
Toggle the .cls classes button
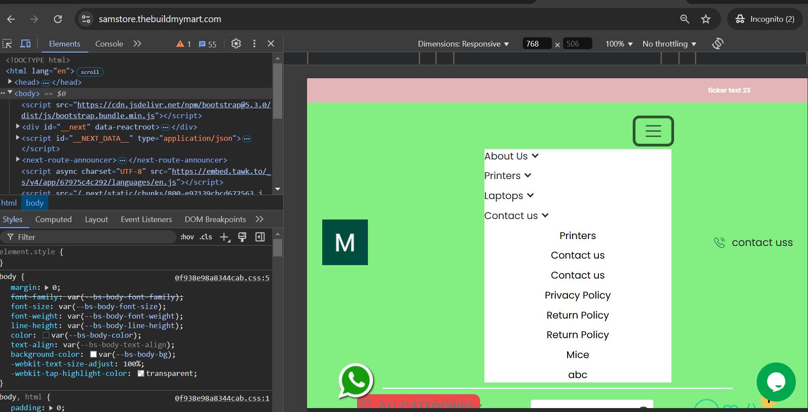[206, 237]
